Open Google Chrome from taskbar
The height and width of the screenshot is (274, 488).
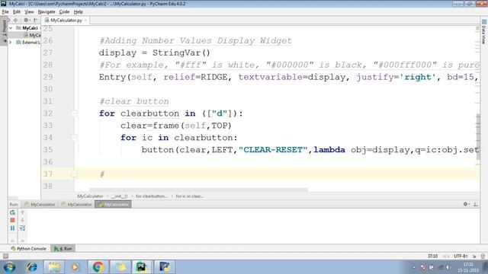click(x=98, y=267)
